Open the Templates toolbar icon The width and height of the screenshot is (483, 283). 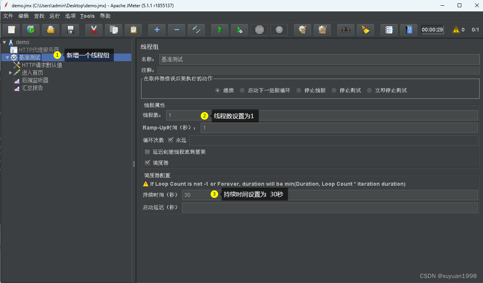click(x=31, y=30)
